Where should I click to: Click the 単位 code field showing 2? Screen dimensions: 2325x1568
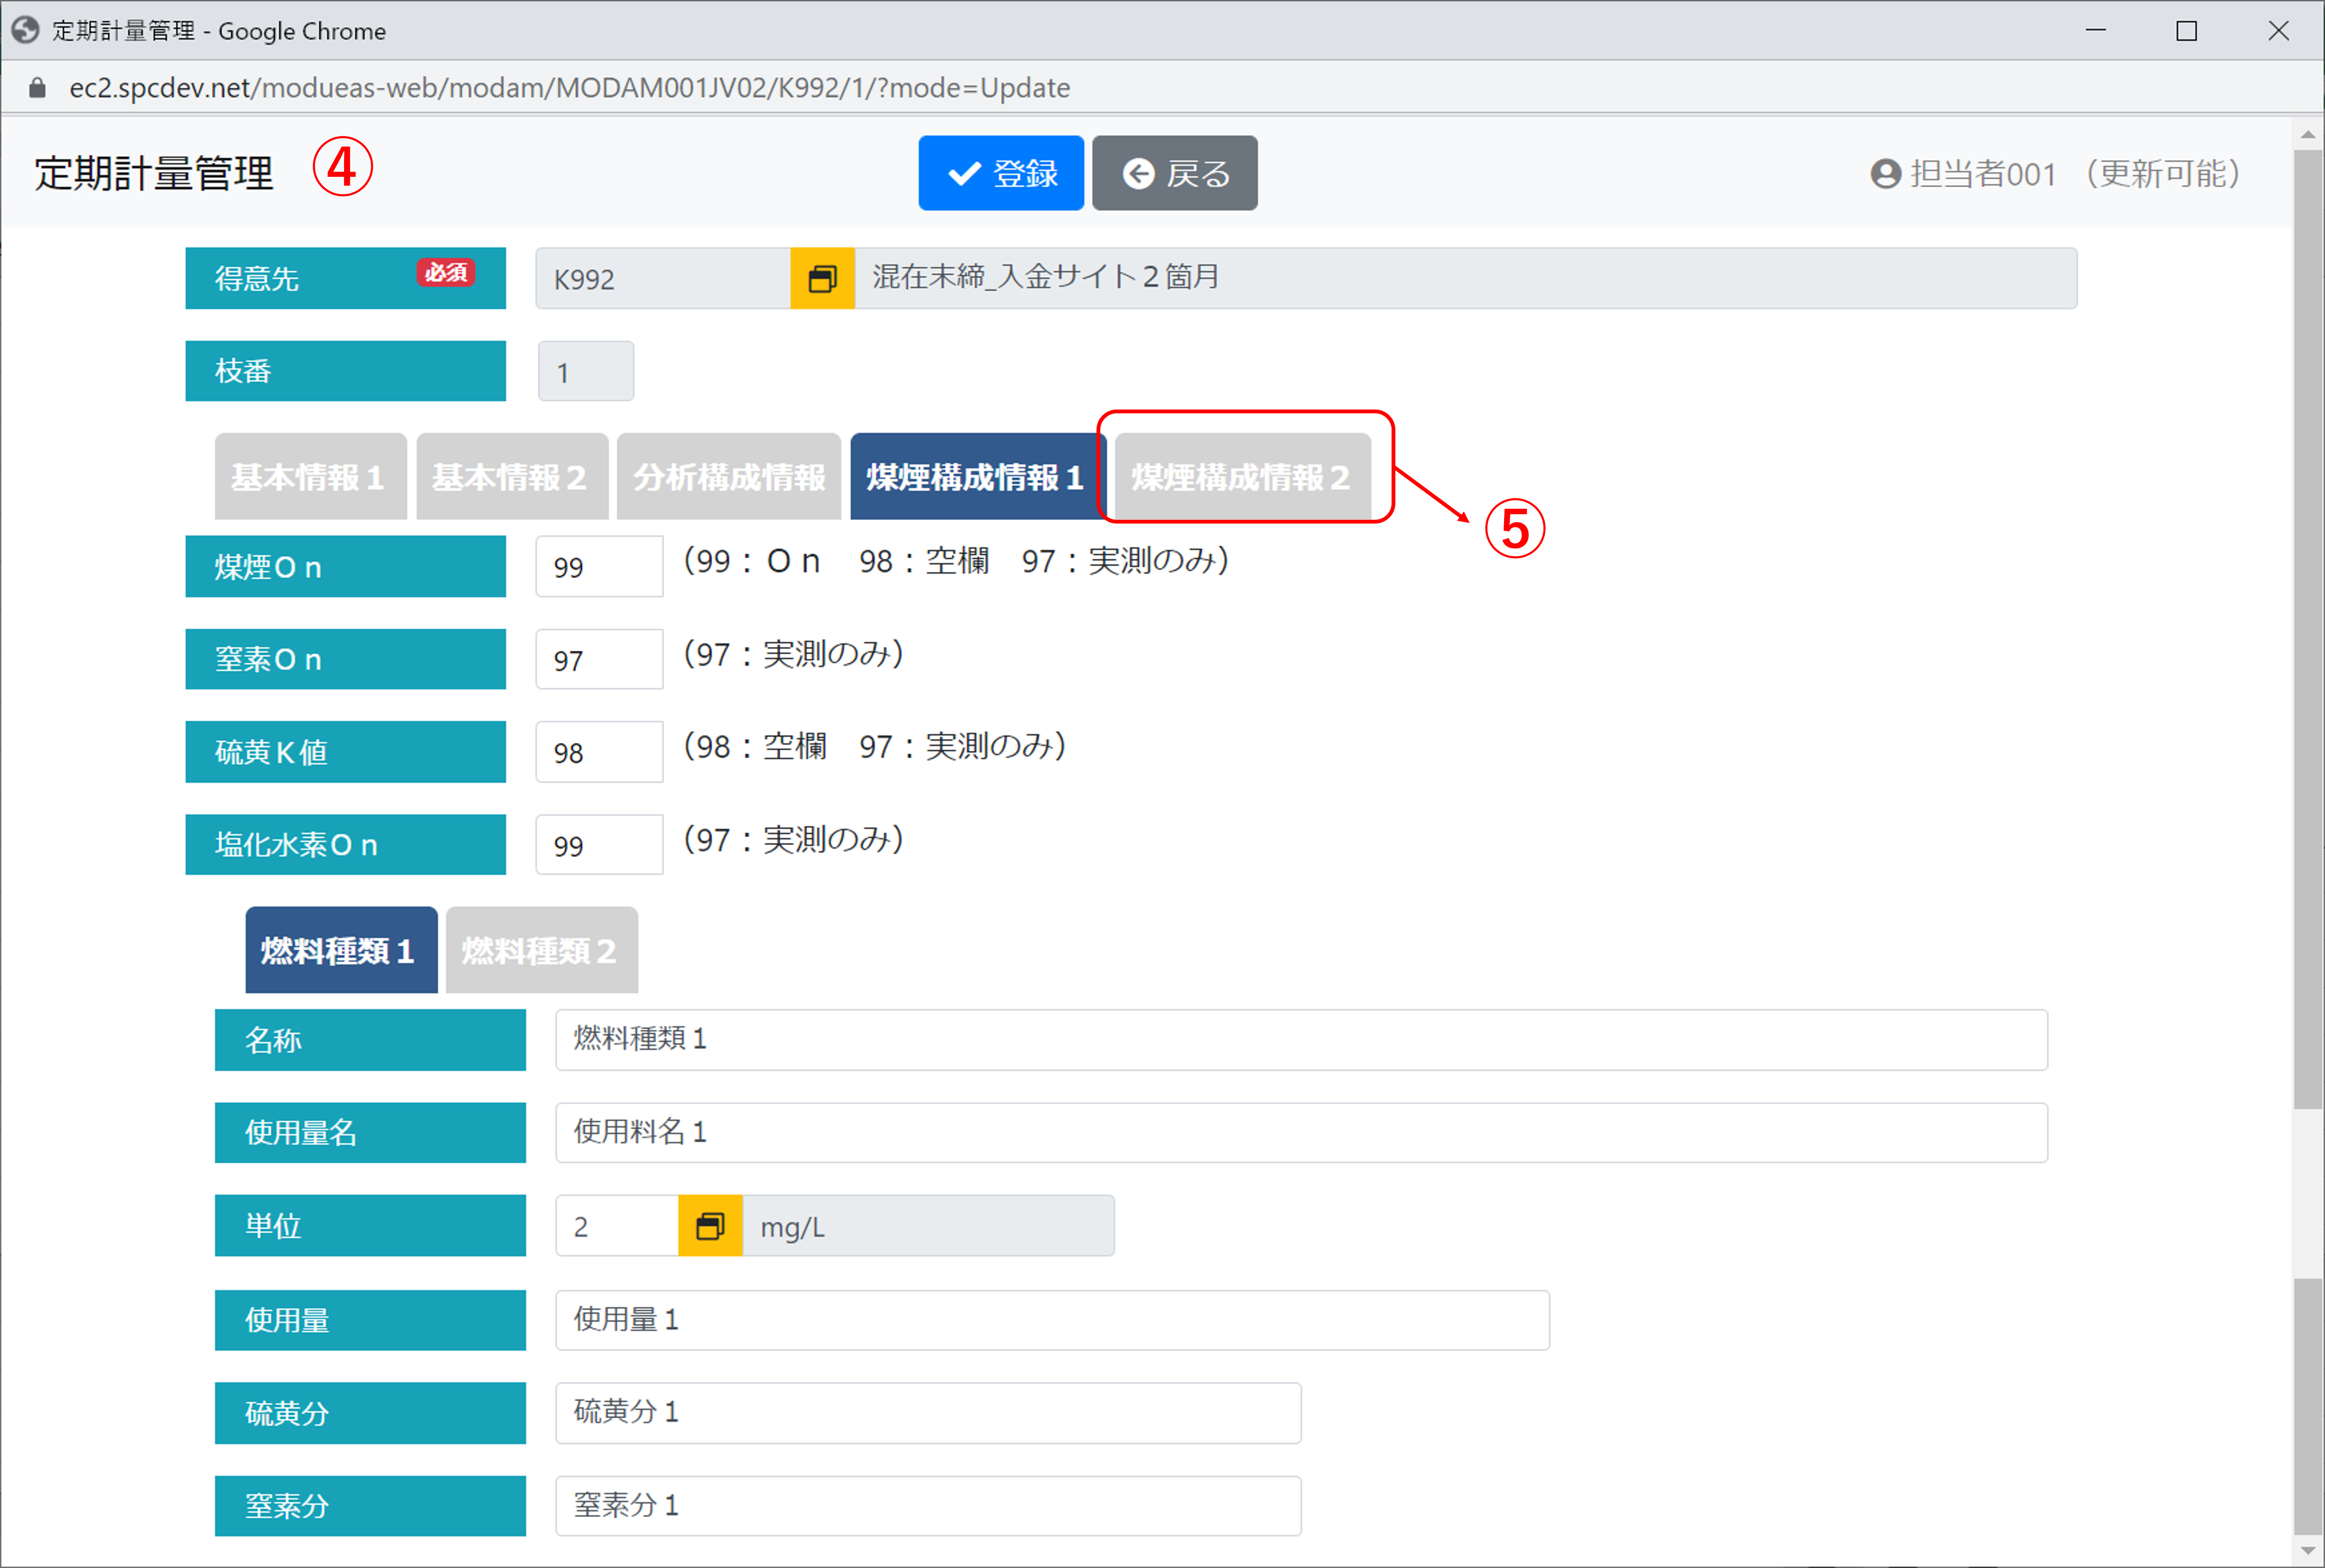617,1226
